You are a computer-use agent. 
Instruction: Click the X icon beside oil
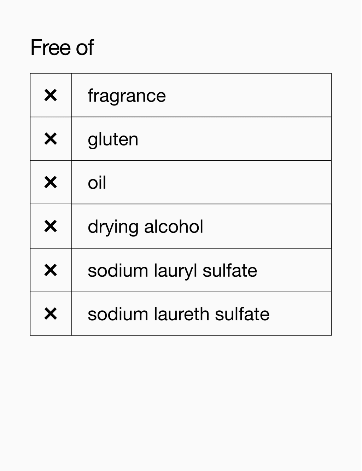51,182
